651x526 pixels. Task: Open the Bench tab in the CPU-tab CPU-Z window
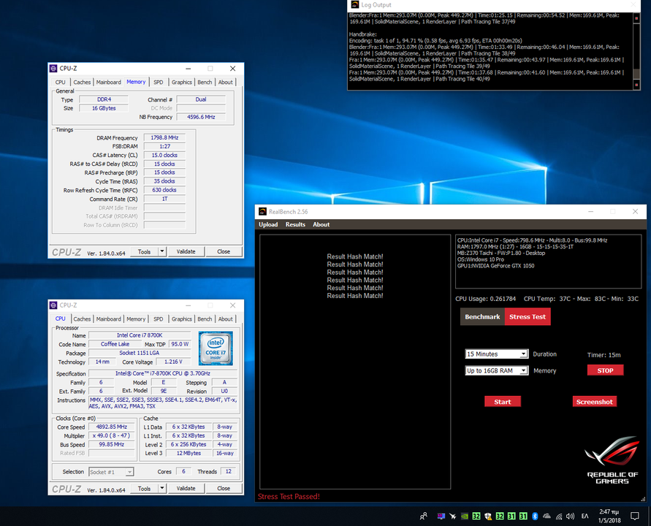(205, 319)
